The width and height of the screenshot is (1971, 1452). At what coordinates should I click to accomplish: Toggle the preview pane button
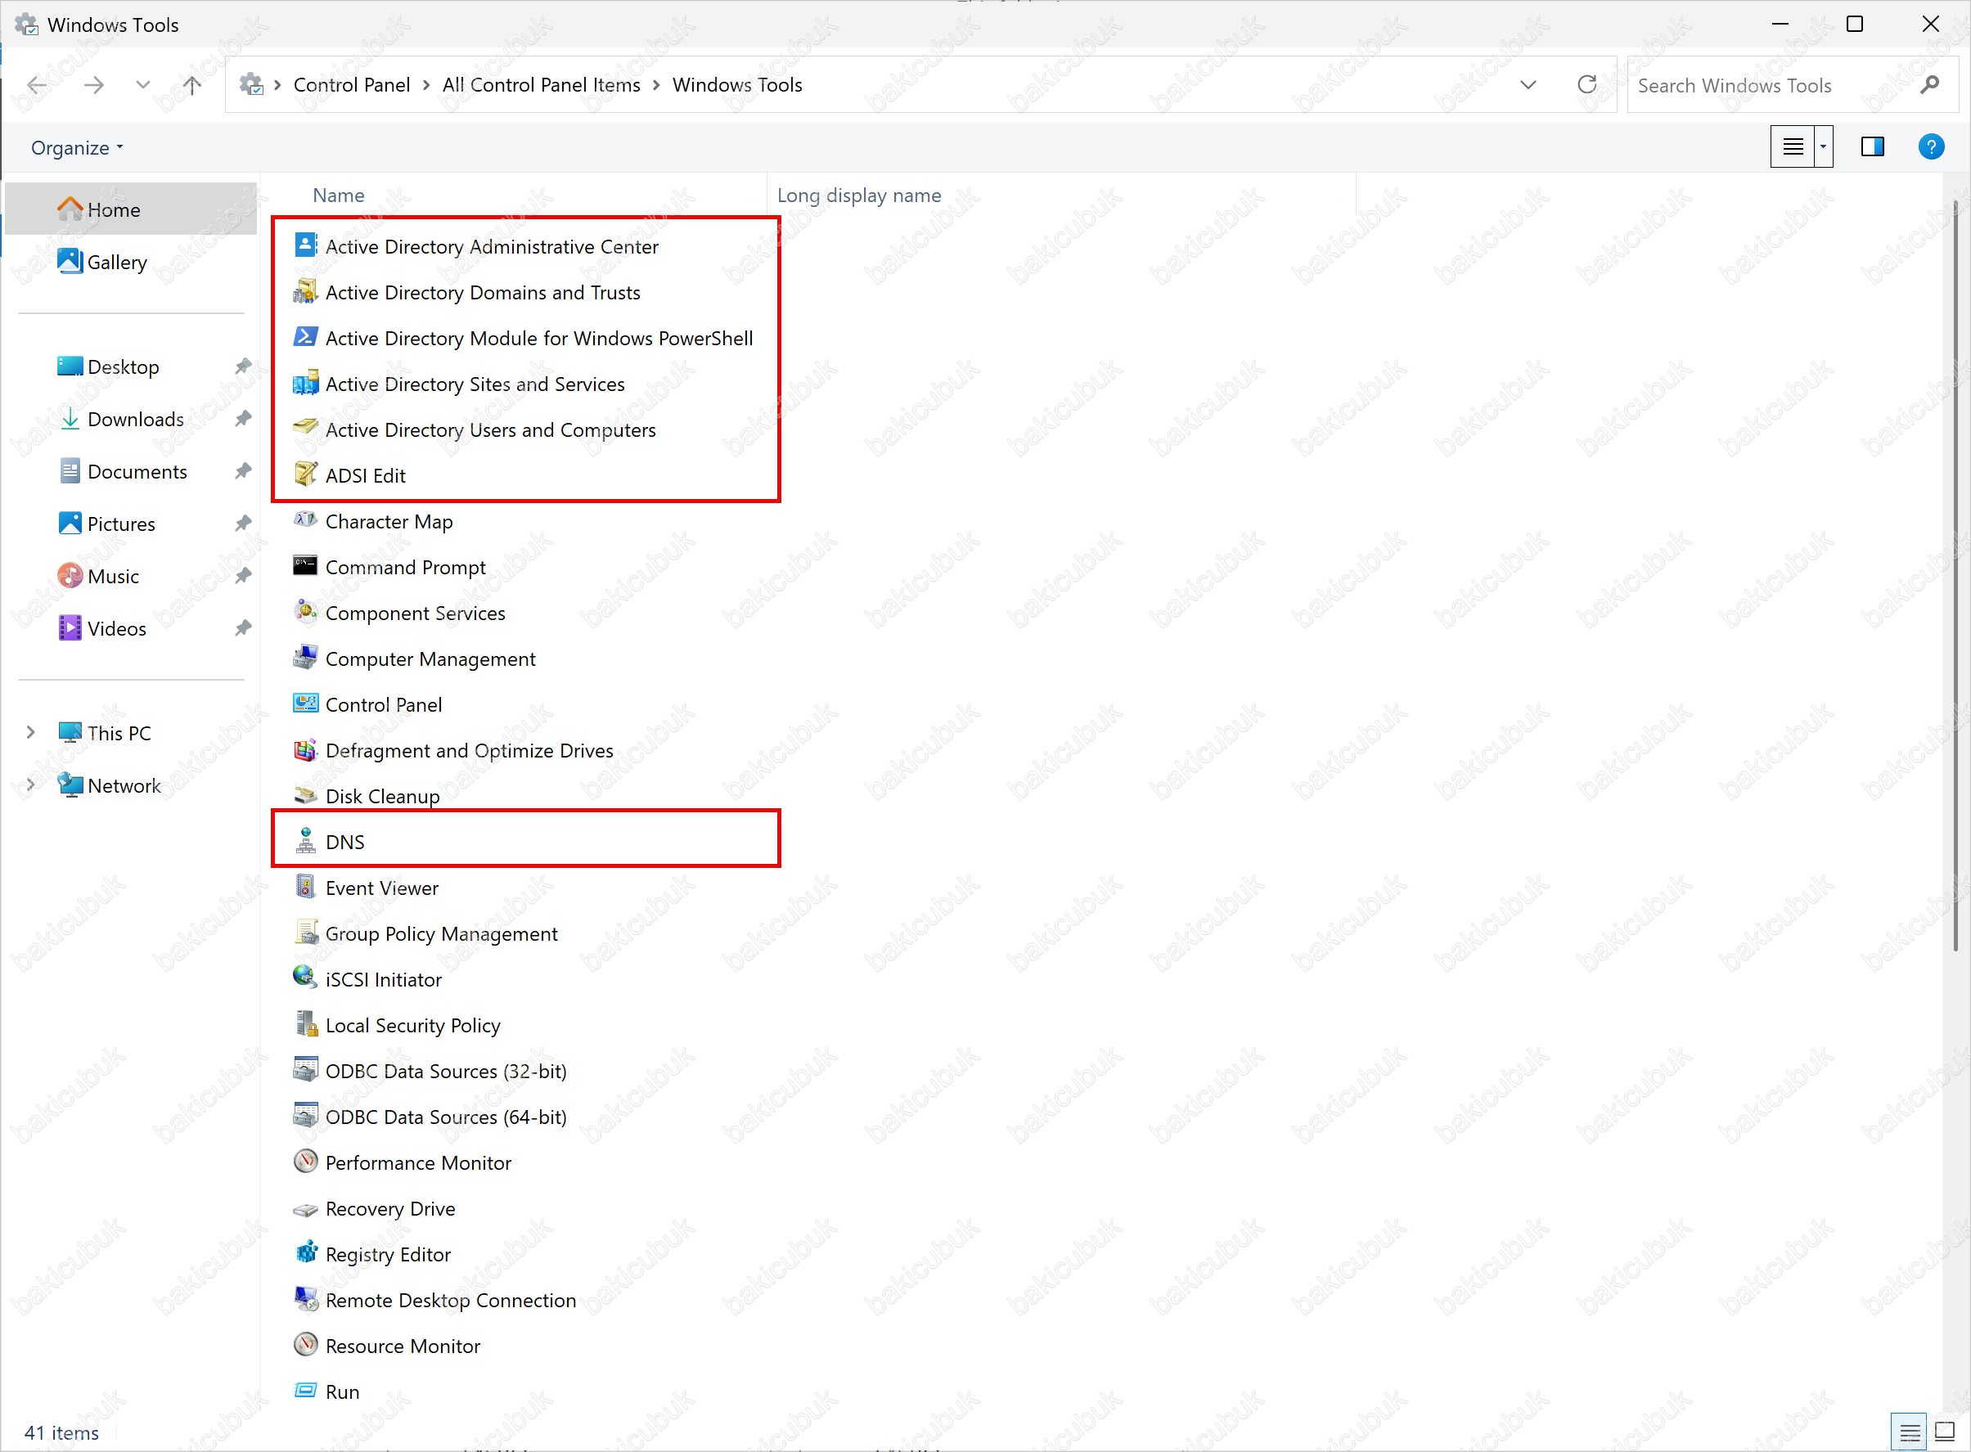coord(1872,146)
